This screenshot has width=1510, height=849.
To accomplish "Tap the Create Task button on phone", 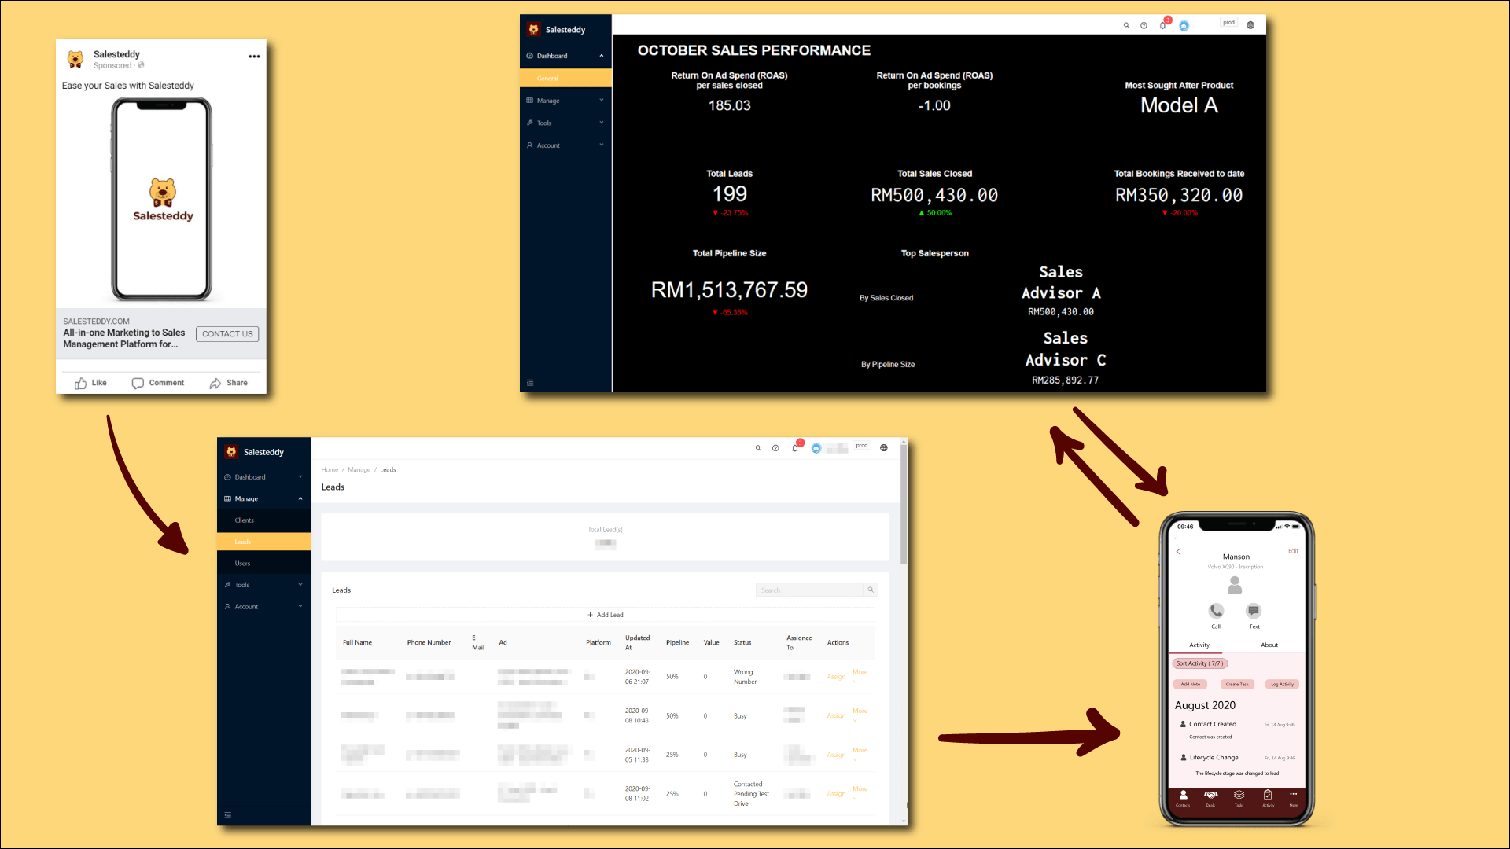I will 1237,685.
